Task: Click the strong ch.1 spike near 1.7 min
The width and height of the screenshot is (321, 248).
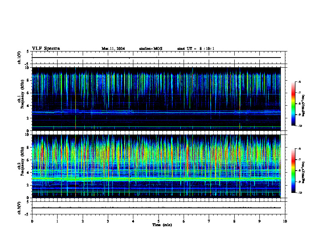Action: click(x=75, y=99)
